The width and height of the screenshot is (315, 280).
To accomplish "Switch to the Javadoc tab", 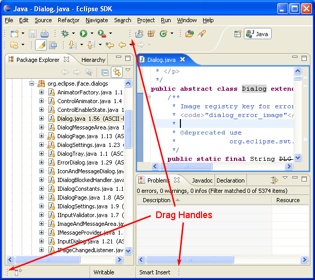I will point(202,180).
